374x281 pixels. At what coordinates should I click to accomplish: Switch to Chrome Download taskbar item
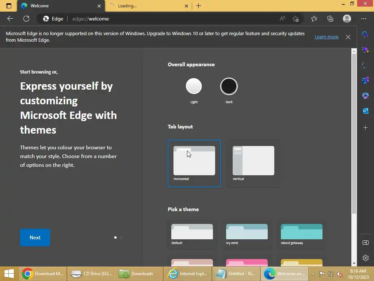(43, 274)
